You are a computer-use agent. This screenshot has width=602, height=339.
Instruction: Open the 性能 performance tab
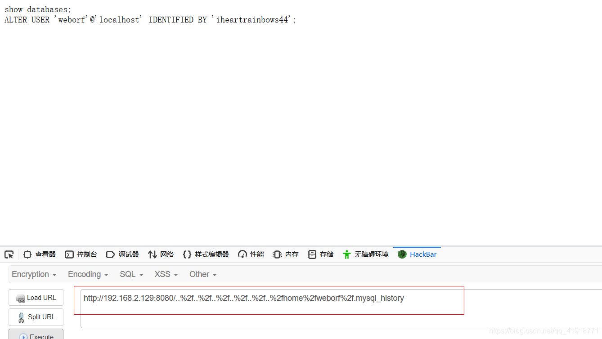251,254
